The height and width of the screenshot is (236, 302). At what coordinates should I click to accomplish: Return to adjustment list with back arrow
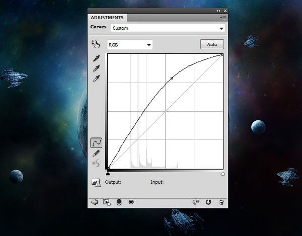pyautogui.click(x=94, y=202)
